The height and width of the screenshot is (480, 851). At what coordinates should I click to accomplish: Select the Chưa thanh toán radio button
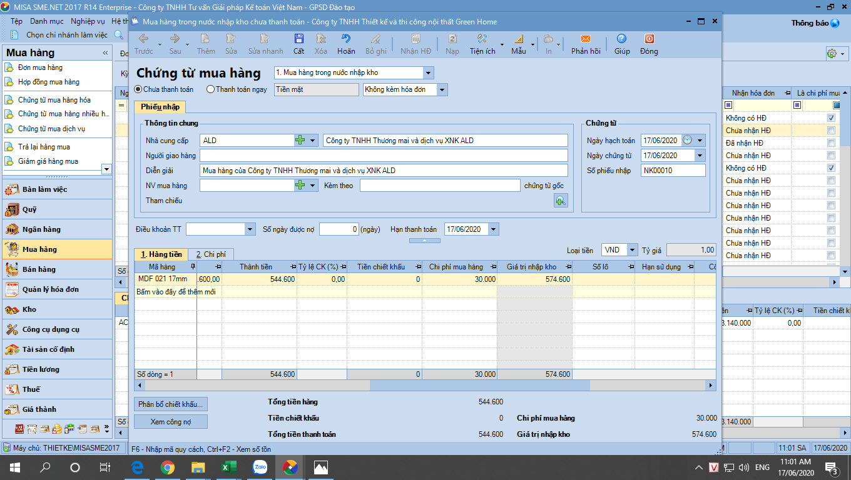coord(139,89)
